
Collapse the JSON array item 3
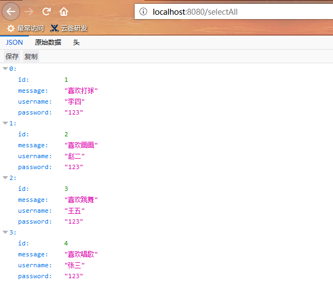(x=5, y=232)
